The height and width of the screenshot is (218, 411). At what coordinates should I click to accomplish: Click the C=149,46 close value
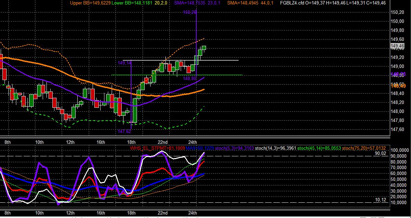point(377,3)
